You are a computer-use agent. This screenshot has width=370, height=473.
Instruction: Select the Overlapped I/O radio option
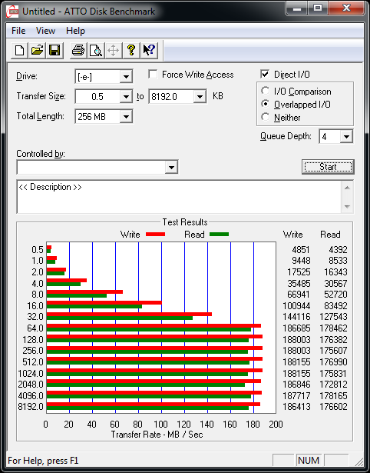pos(266,105)
